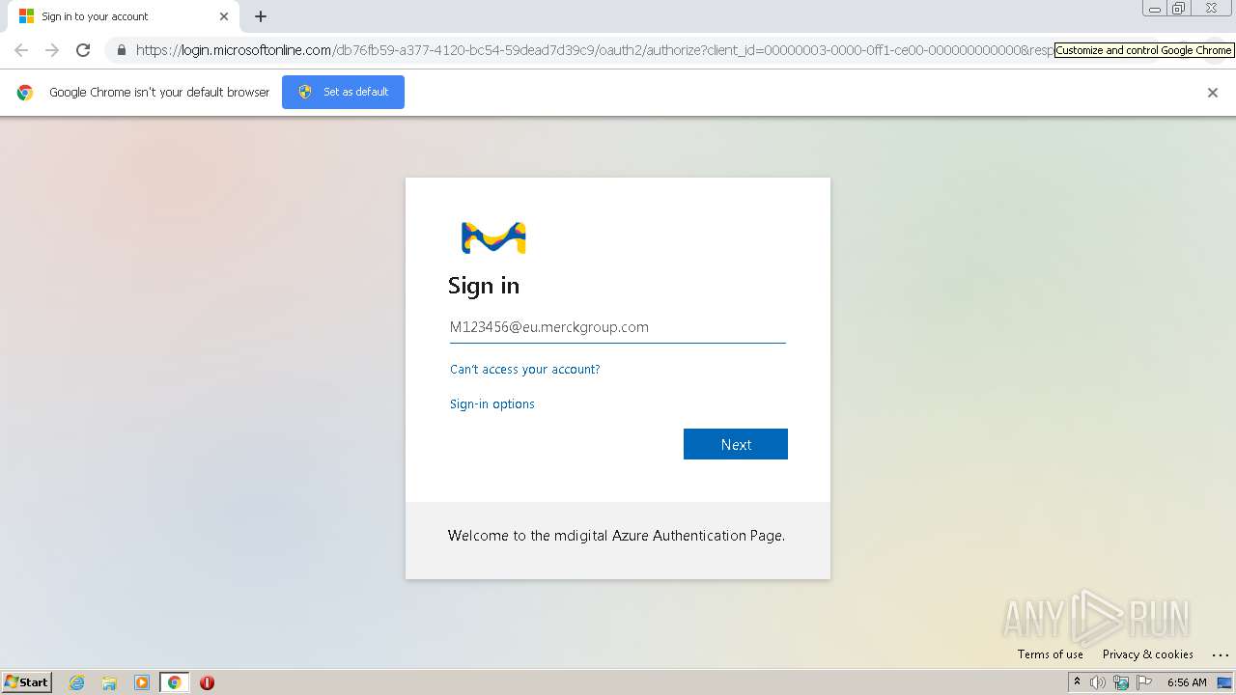Click the three-dots more options in footer
Viewport: 1236px width, 695px height.
1220,655
